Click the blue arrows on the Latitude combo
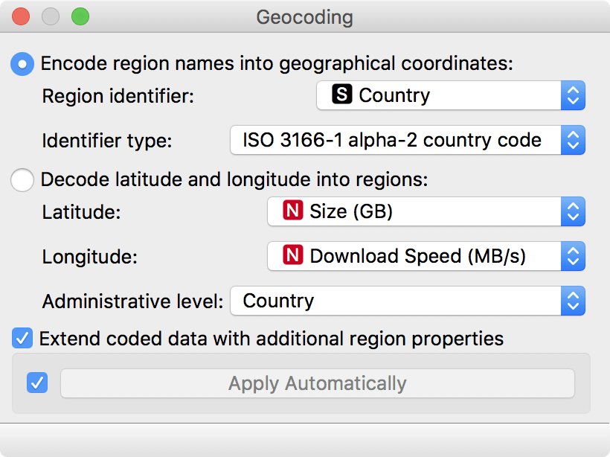 [573, 211]
